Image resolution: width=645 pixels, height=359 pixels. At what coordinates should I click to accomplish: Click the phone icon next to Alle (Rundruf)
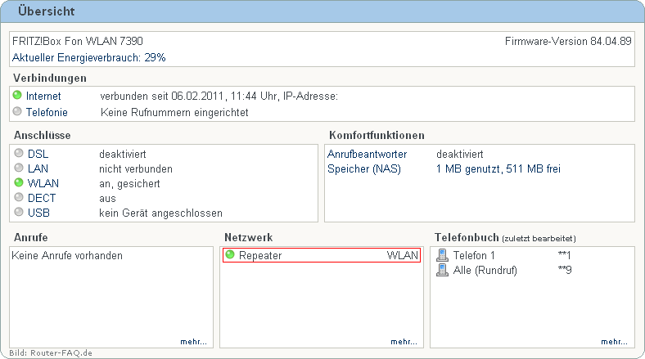(442, 270)
